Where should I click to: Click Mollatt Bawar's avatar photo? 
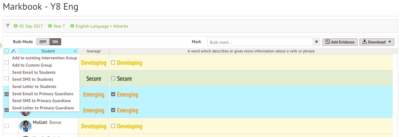point(25,126)
